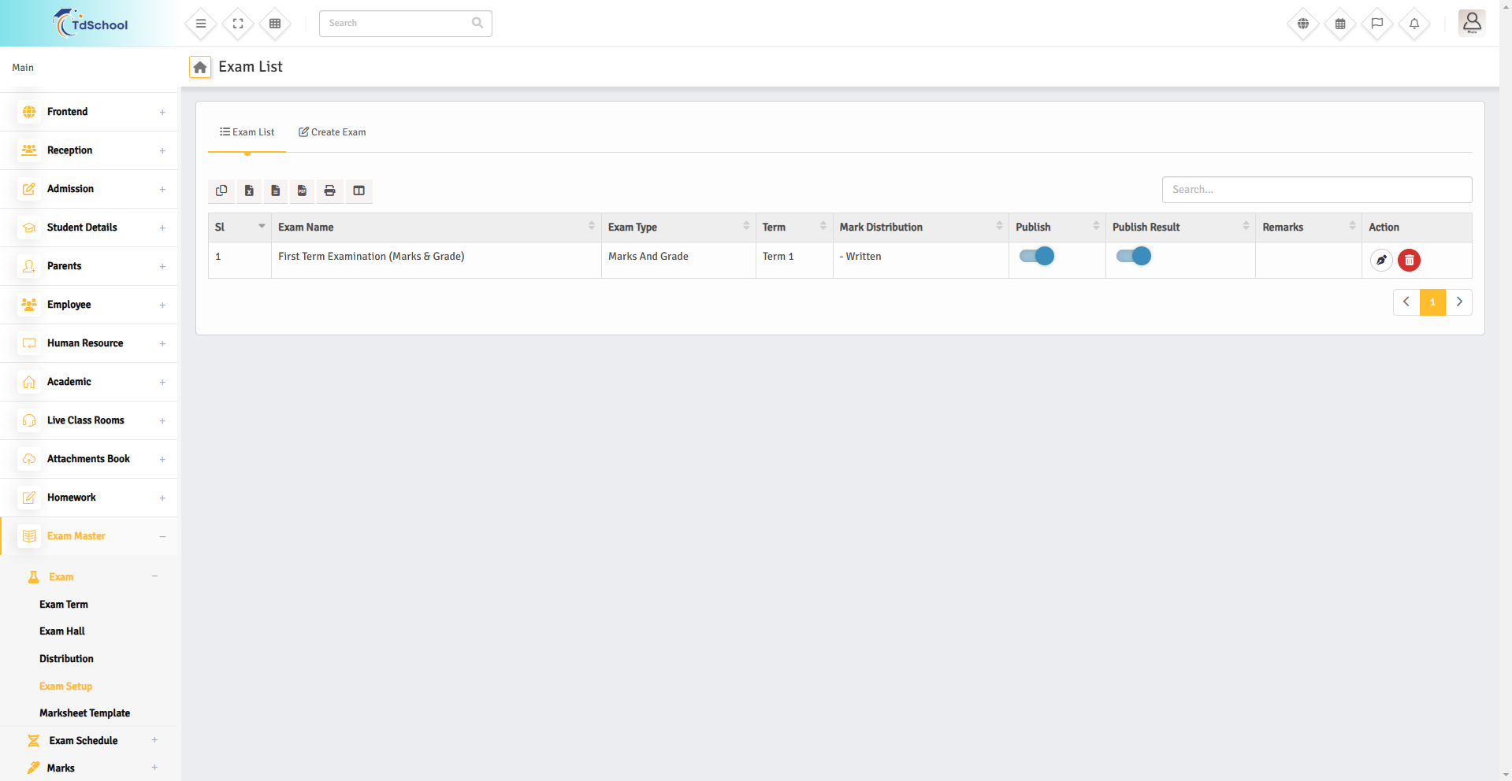Open Marksheet Template in the sidebar
Viewport: 1512px width, 781px height.
pyautogui.click(x=85, y=713)
